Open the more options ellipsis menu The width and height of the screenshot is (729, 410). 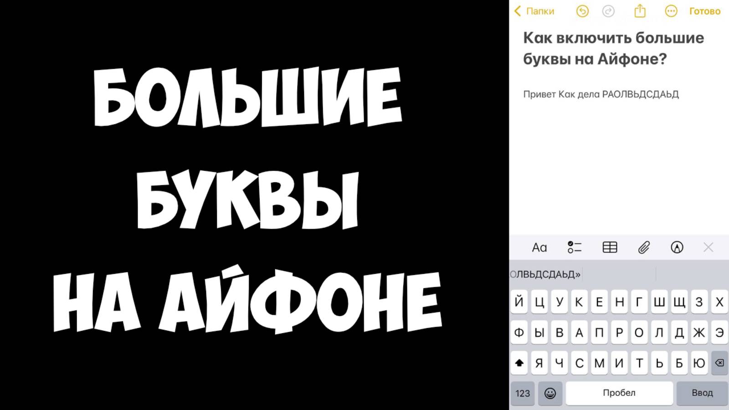[x=671, y=11]
